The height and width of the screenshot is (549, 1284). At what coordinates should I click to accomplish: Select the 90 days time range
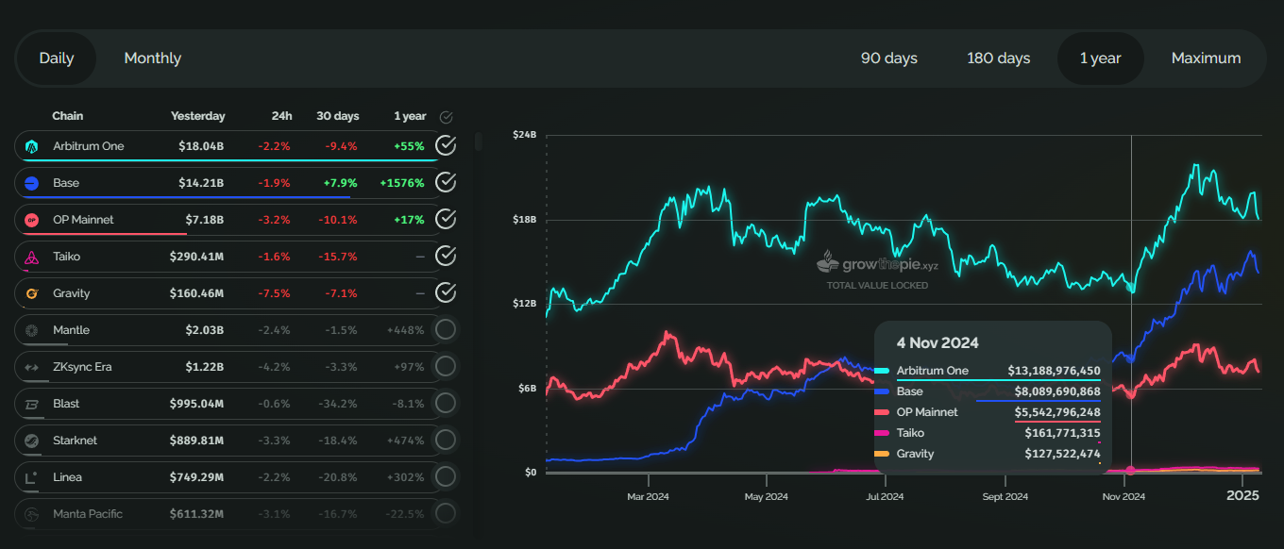click(888, 58)
